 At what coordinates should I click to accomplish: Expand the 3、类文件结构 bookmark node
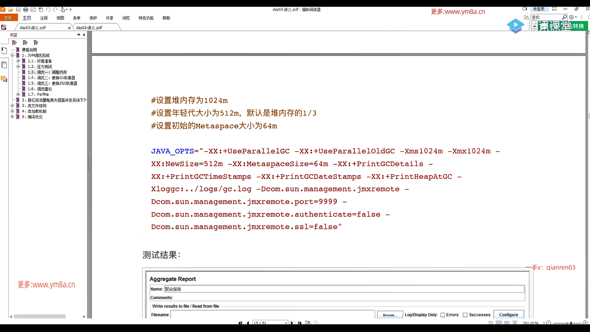point(12,105)
